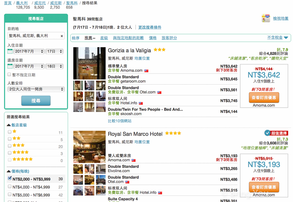
Task: Click the flag icon next to Amoma.com under Royal San Marco
Action: tap(133, 160)
